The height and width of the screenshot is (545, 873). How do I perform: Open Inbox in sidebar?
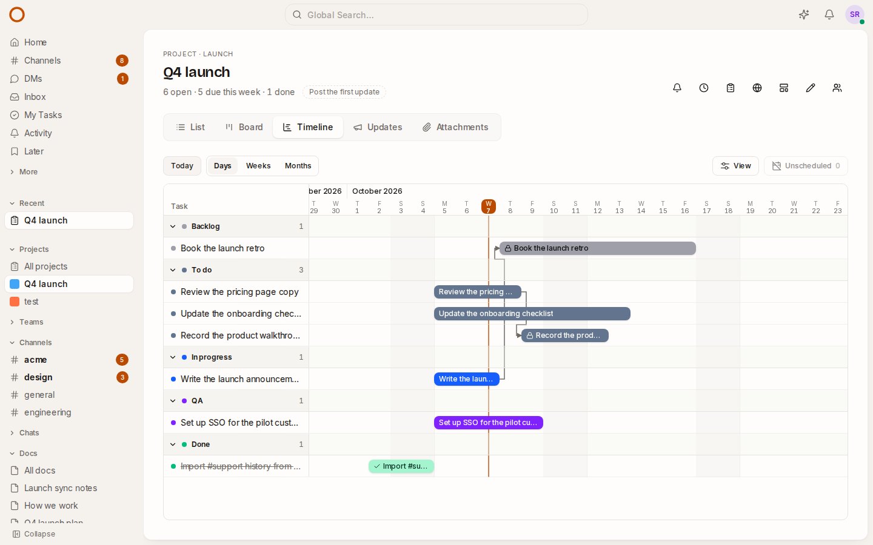coord(69,97)
